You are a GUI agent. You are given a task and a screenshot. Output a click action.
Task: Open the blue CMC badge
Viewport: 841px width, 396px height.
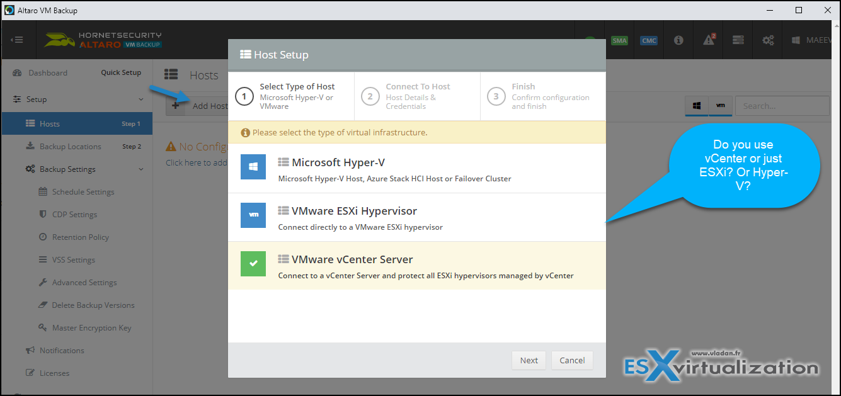tap(649, 40)
